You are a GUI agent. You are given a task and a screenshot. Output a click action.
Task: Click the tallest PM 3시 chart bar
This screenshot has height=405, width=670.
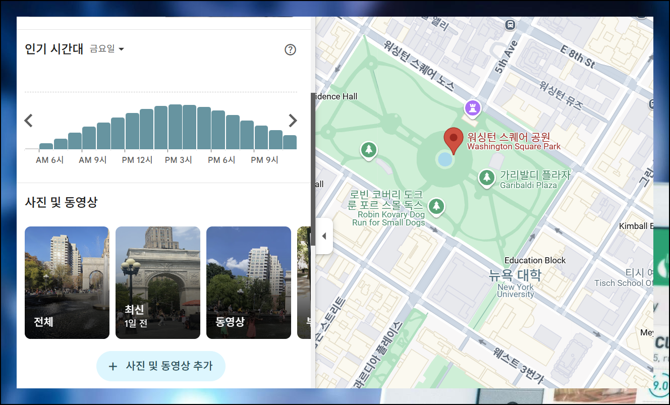pos(175,127)
